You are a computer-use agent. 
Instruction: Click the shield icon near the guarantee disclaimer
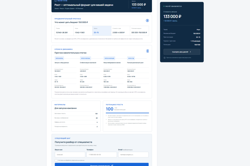164,58
